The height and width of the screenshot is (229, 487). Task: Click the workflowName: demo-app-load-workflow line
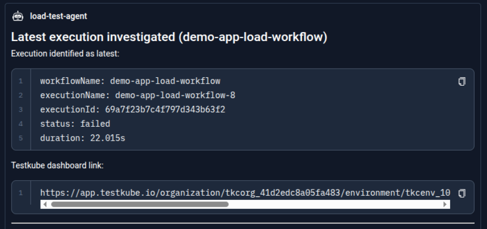point(130,81)
